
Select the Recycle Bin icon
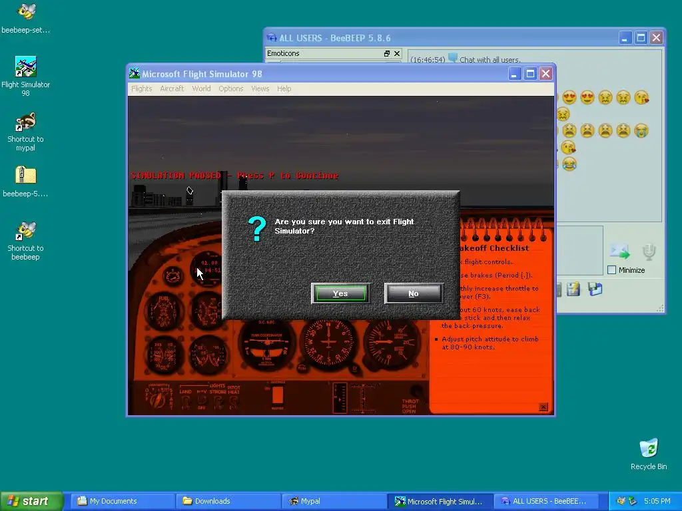(649, 454)
